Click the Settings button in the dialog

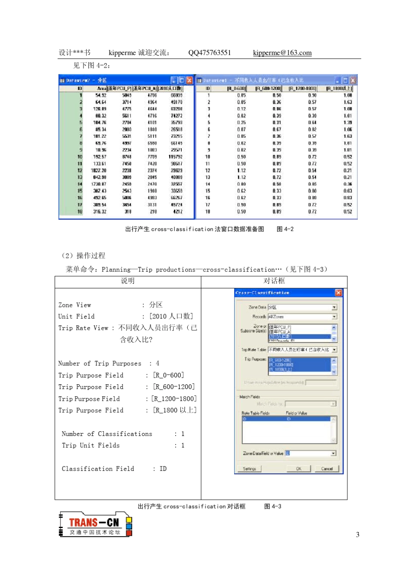pos(249,469)
